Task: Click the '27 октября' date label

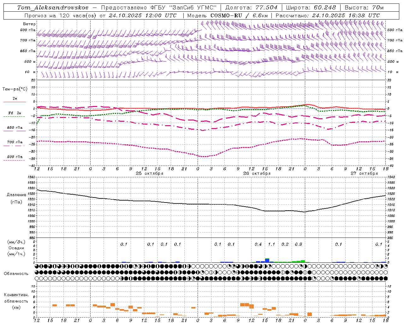Action: 364,173
